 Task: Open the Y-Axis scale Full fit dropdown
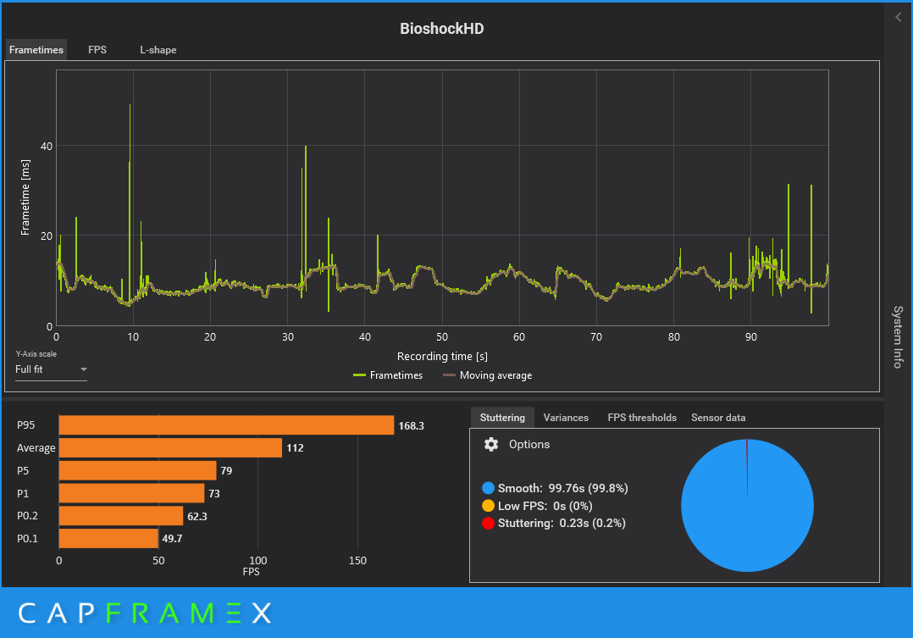pyautogui.click(x=51, y=369)
